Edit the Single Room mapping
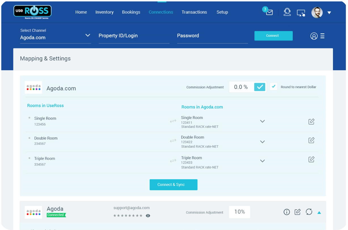The image size is (348, 230). click(x=311, y=122)
